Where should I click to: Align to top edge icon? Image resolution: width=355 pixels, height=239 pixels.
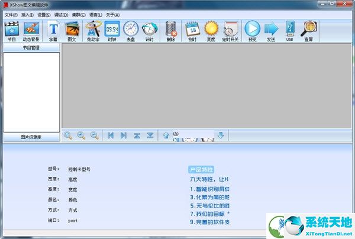(137, 135)
